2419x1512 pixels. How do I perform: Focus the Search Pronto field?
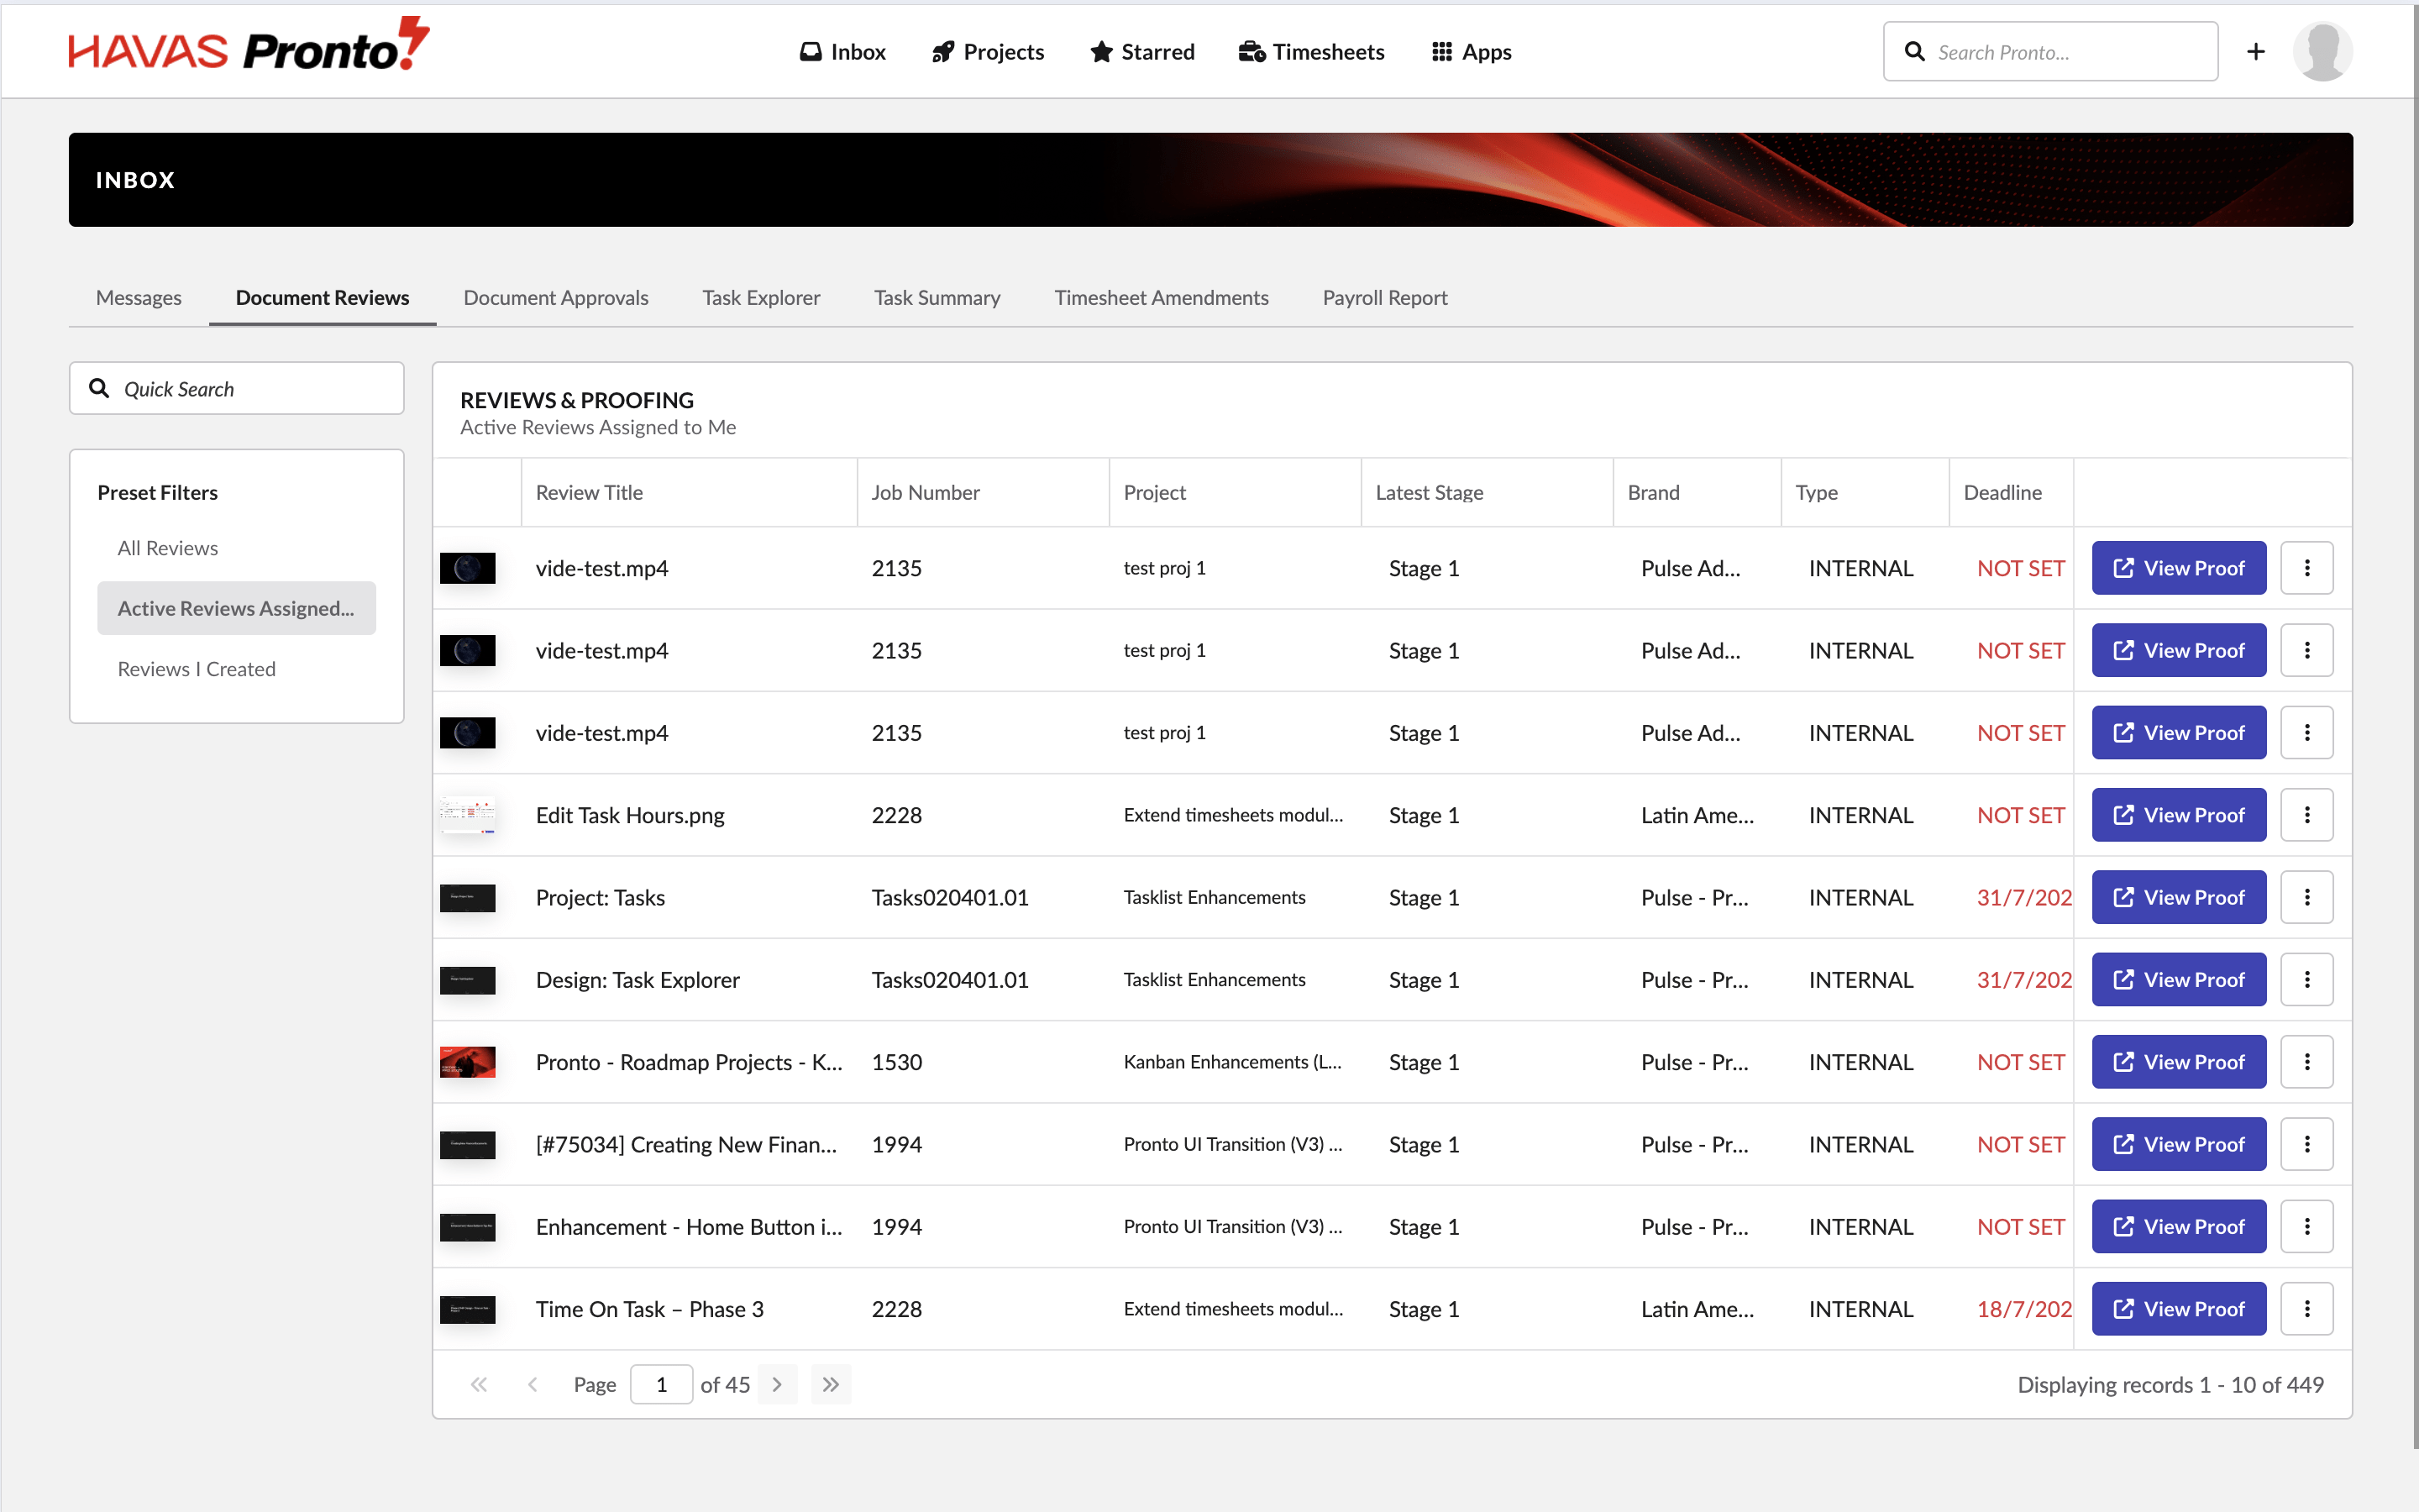coord(2050,52)
